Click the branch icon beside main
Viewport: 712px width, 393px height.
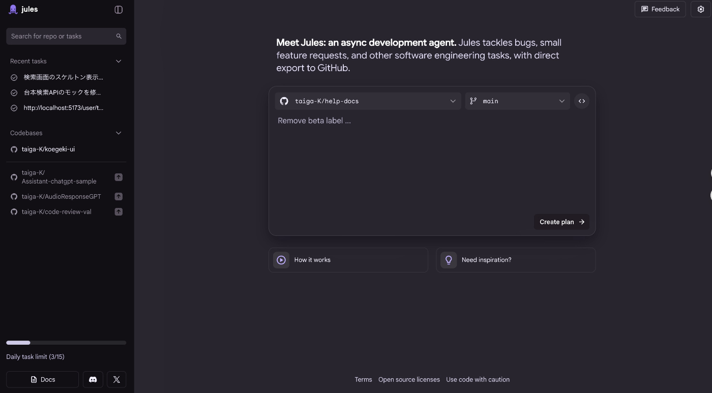click(x=473, y=101)
